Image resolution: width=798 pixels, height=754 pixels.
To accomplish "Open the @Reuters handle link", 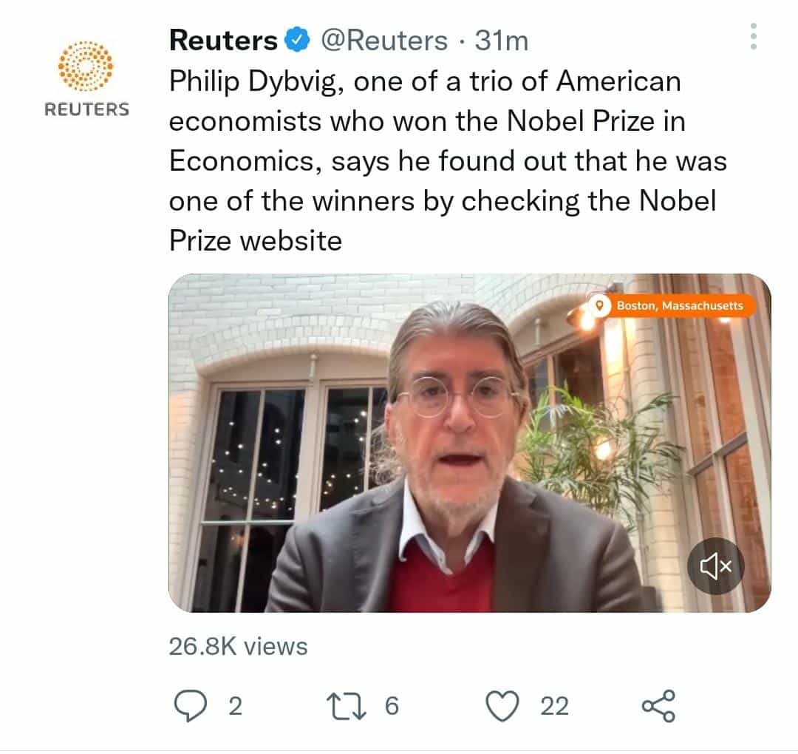I will (382, 41).
